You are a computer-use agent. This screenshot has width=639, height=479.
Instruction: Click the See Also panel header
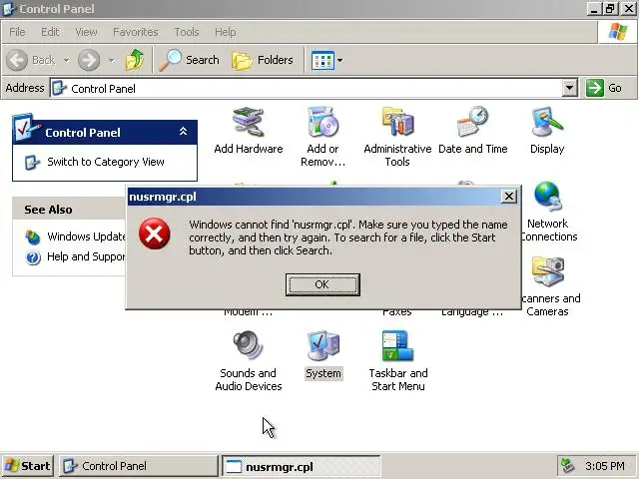coord(69,210)
